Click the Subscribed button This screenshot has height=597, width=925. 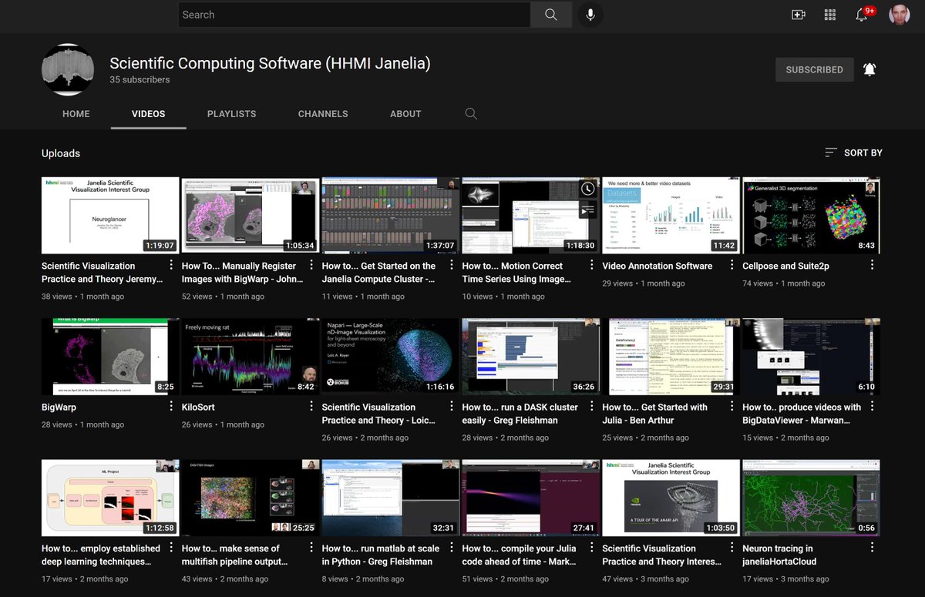[x=815, y=69]
